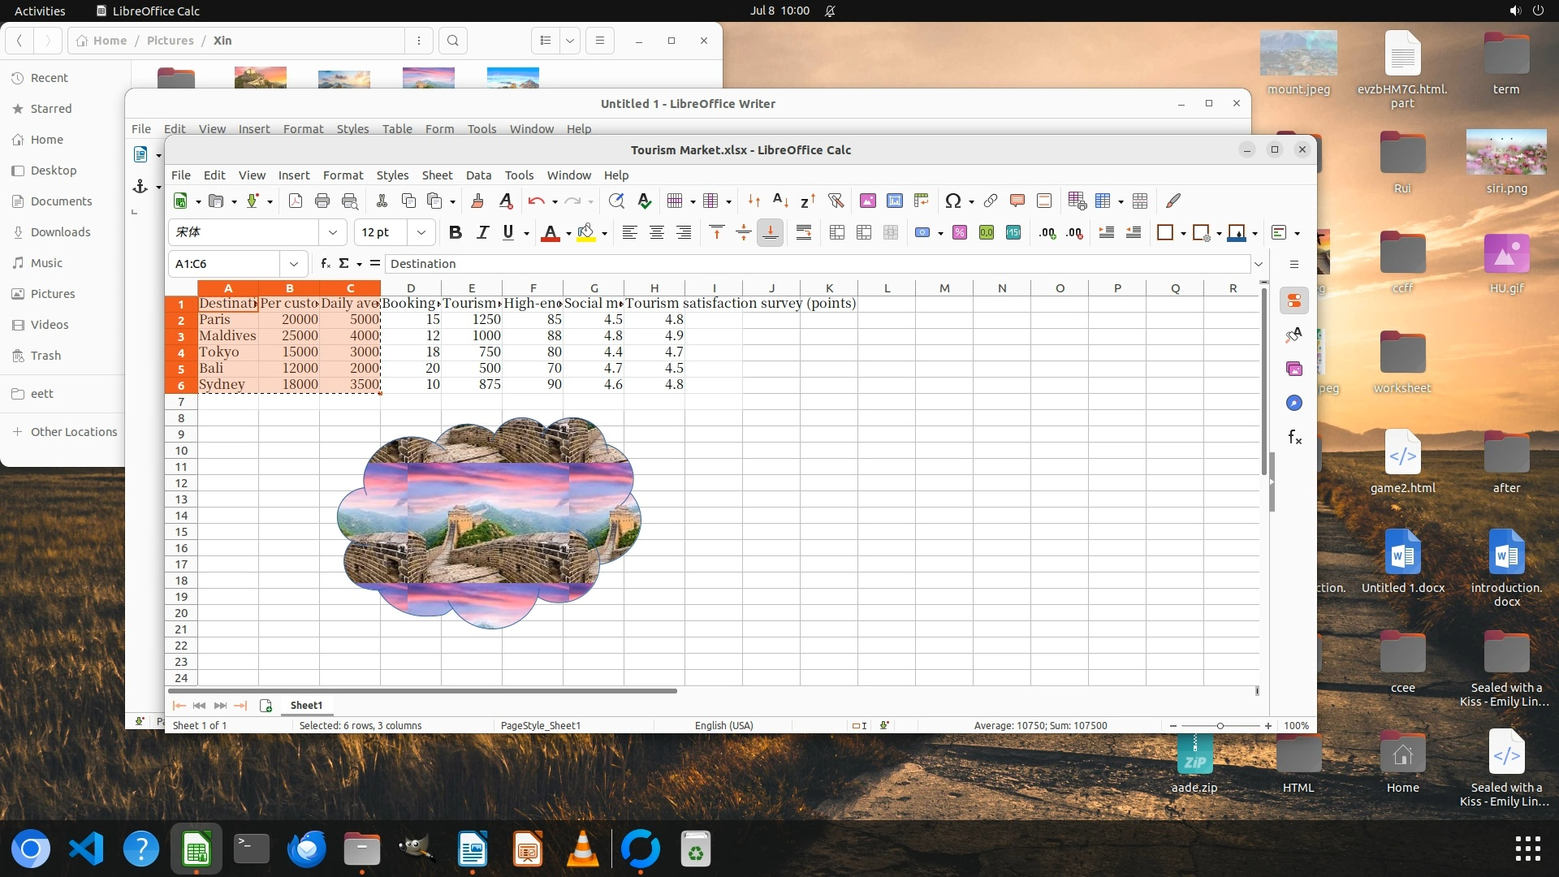
Task: Click Clone Formatting paintbrush icon
Action: pyautogui.click(x=477, y=201)
